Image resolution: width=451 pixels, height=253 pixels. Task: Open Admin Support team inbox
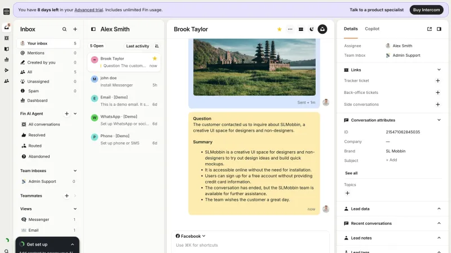(48, 182)
